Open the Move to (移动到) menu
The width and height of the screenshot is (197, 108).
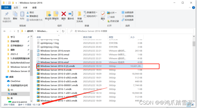[x=48, y=16]
